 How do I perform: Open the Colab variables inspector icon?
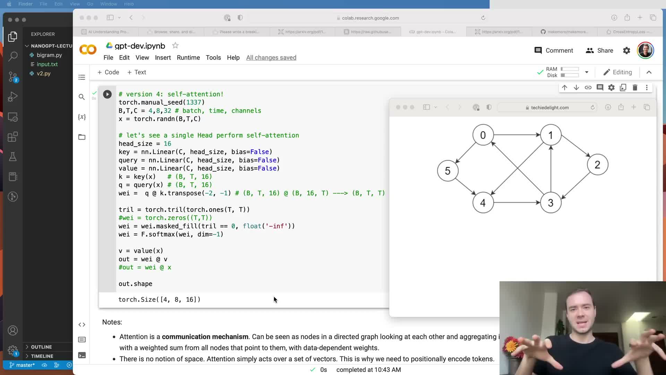pyautogui.click(x=82, y=117)
